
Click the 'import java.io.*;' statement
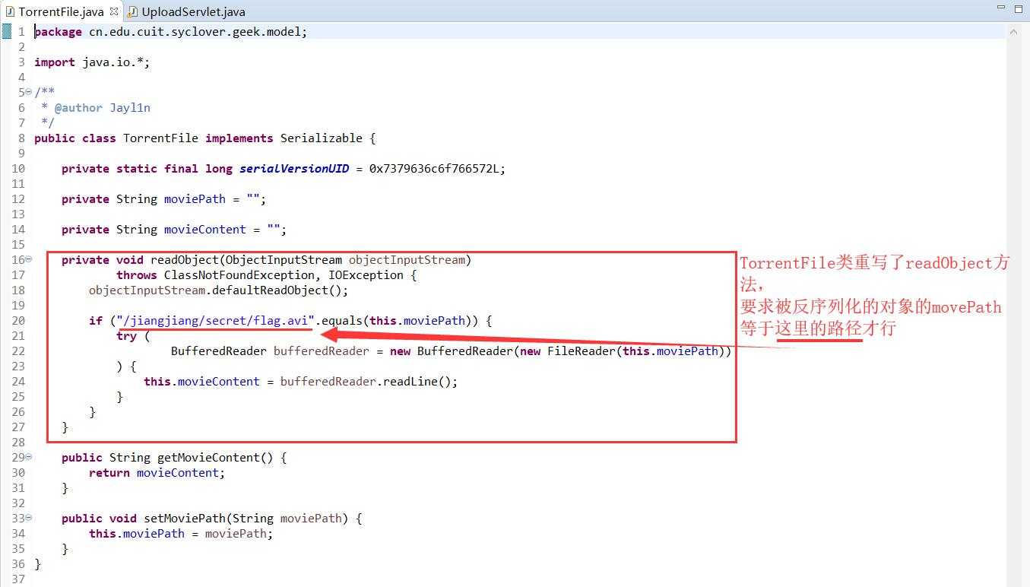[92, 62]
